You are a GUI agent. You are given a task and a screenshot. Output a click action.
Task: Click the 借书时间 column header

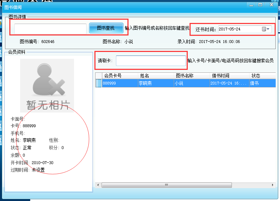click(x=229, y=76)
